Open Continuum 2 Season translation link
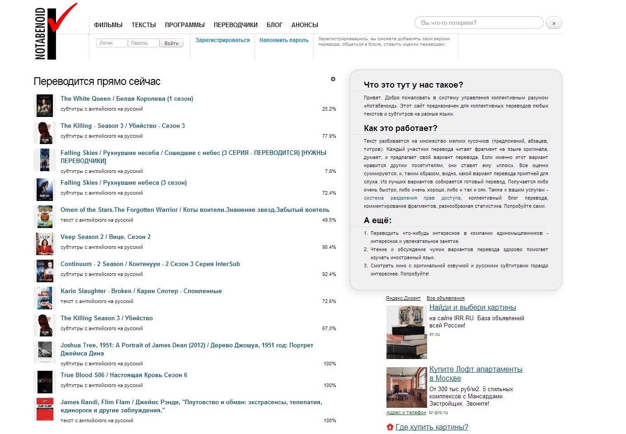626x434 pixels. tap(150, 264)
